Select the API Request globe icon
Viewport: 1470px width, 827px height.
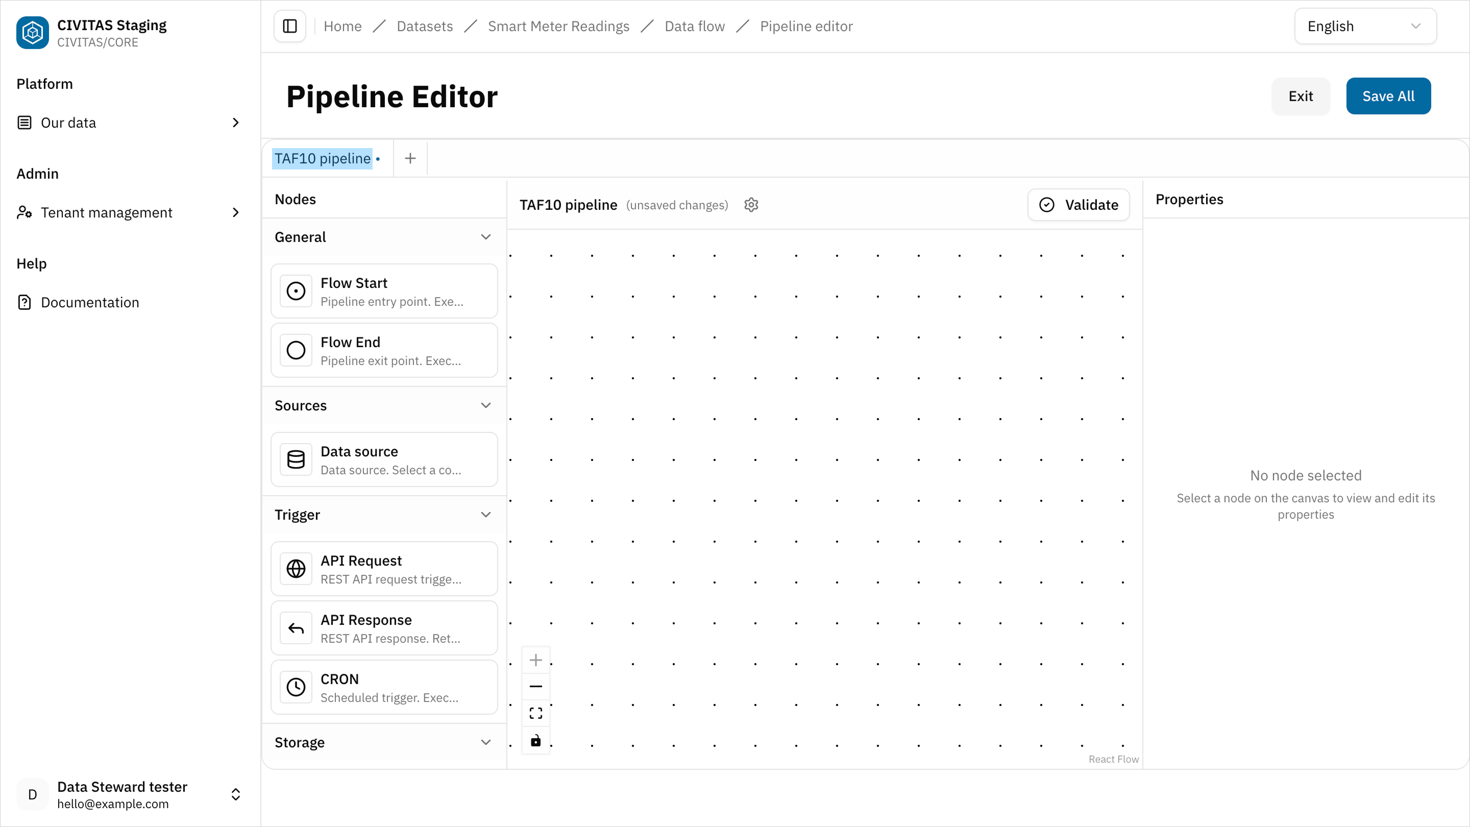click(296, 569)
